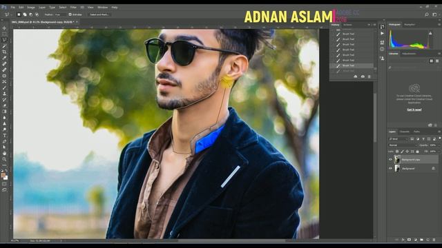
Task: Choose New Selection mode in options bar
Action: pyautogui.click(x=19, y=14)
